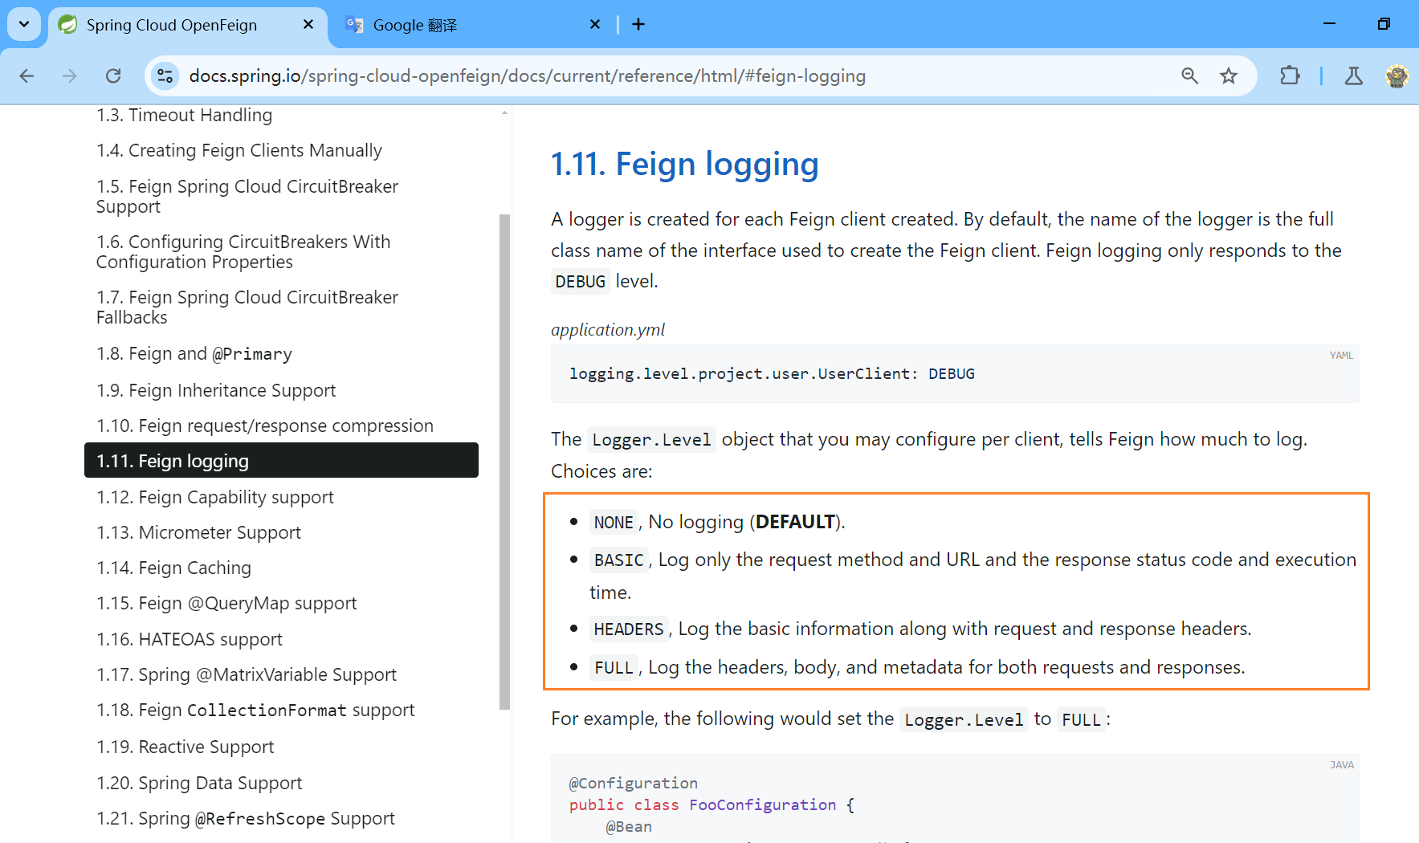Screen dimensions: 1419x843
Task: Select the active 1.11. Feign logging item
Action: (x=281, y=460)
